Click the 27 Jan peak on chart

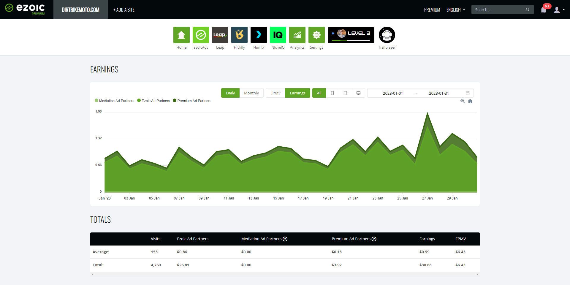pyautogui.click(x=427, y=113)
